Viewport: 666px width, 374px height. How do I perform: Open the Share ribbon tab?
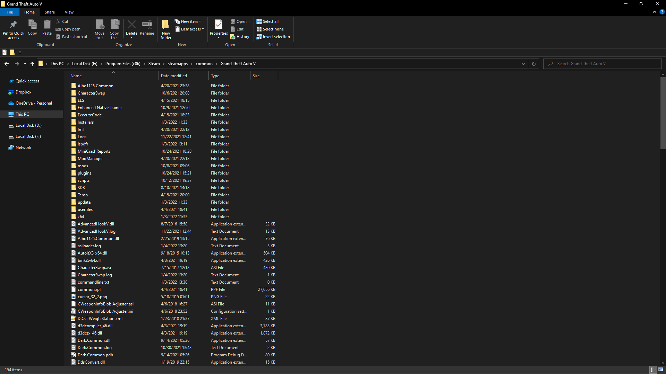50,12
